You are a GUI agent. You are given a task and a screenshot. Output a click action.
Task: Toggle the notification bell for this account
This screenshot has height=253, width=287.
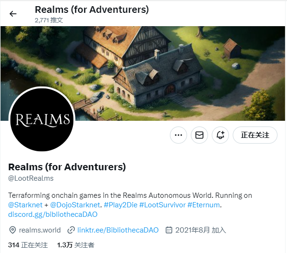click(x=220, y=135)
